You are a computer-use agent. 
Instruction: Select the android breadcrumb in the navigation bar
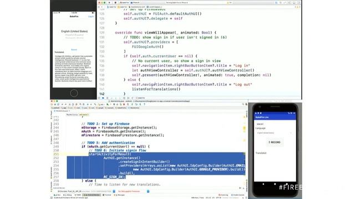[55, 108]
